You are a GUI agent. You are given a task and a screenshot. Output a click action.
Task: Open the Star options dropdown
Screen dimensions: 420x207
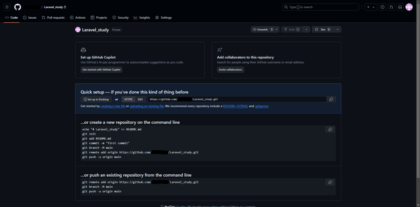[337, 29]
